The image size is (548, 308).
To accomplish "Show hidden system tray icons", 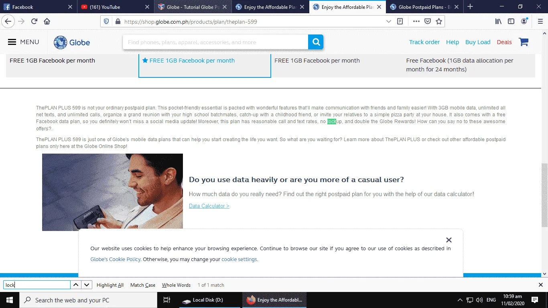I will [460, 300].
